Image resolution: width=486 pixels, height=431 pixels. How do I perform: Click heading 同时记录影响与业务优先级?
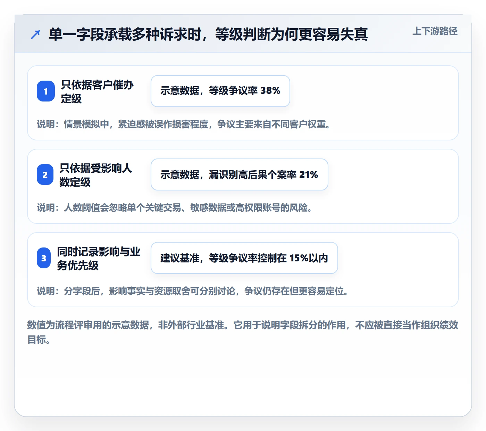coord(99,258)
